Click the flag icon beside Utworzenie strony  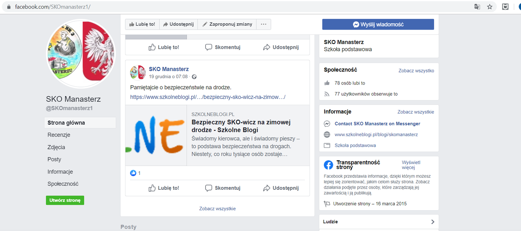tap(327, 204)
